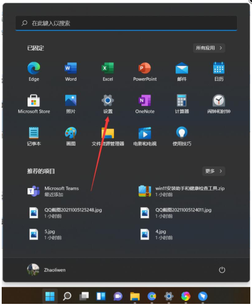Open 画图 paint app
252x306 pixels.
click(71, 136)
